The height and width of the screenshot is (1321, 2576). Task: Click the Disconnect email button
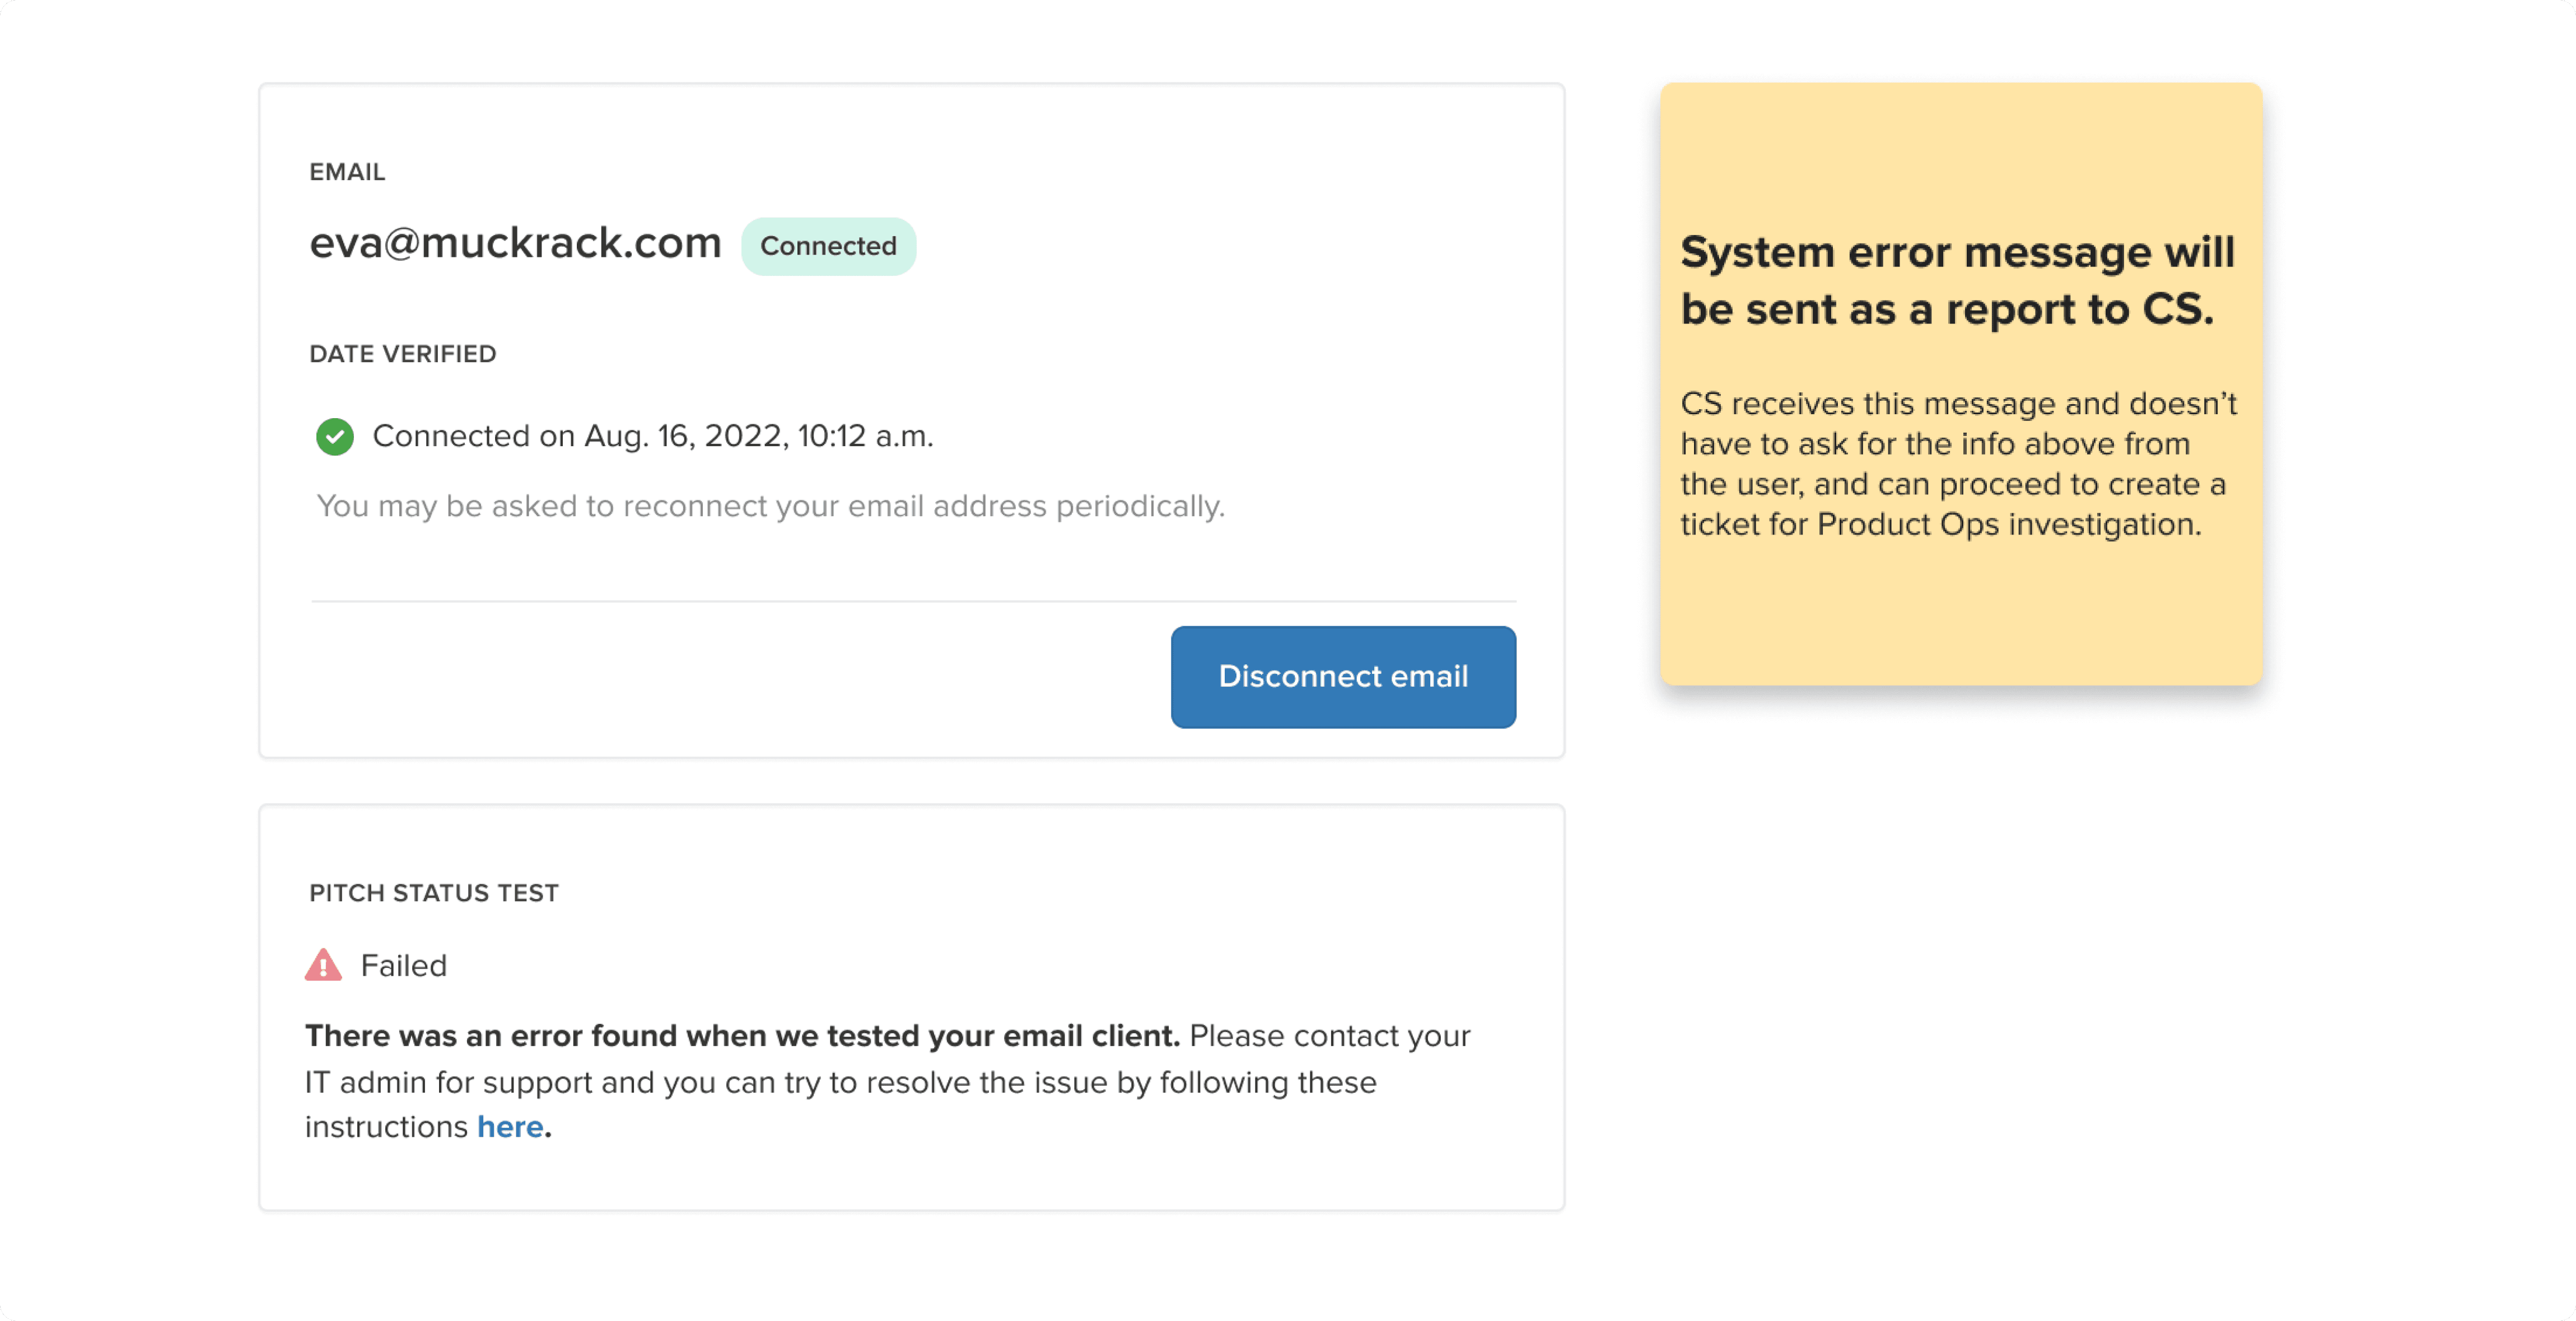(x=1343, y=677)
